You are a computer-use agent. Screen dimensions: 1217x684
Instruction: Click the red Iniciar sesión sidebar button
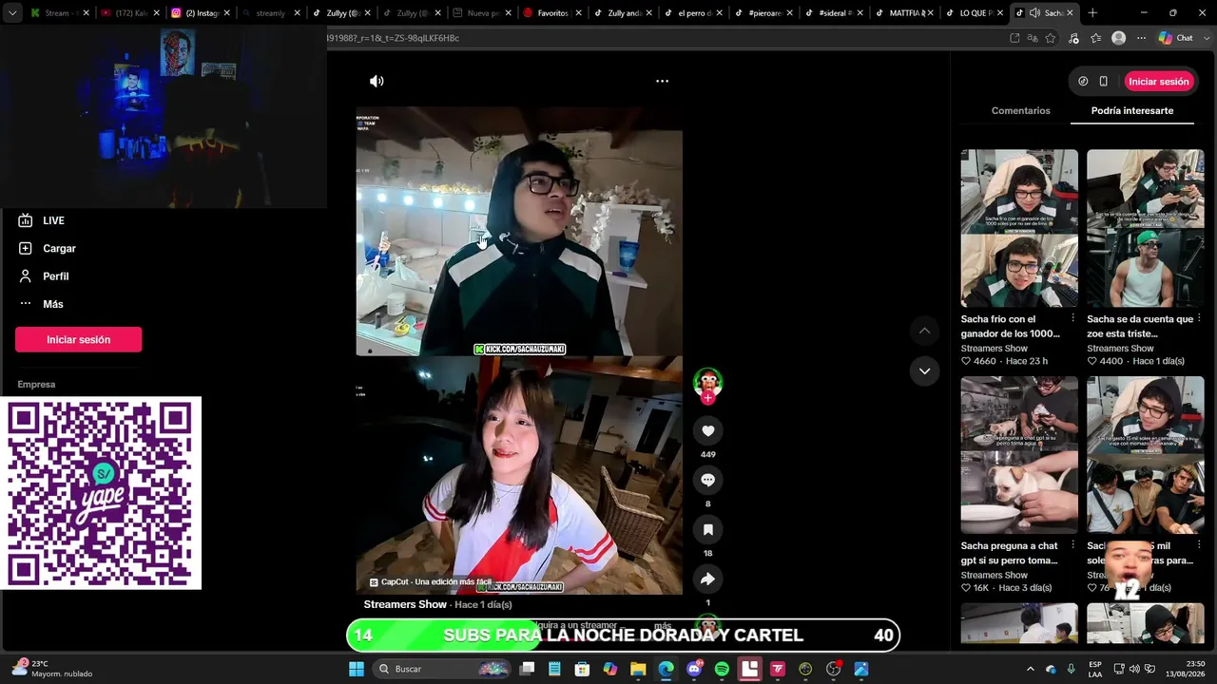[x=78, y=340]
